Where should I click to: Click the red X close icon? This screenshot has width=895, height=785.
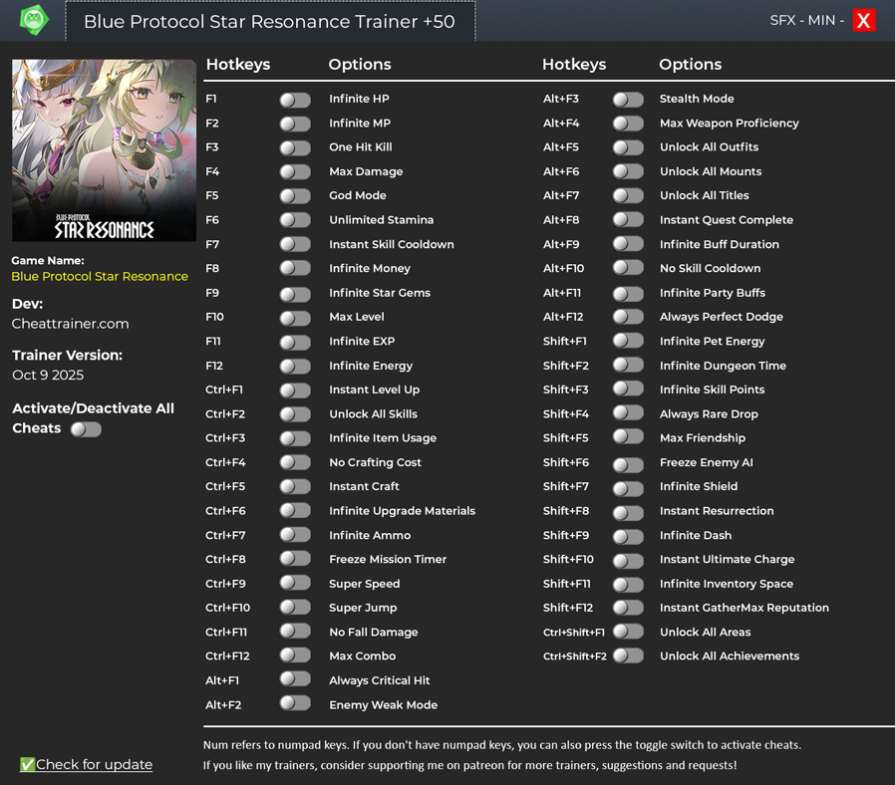(863, 21)
